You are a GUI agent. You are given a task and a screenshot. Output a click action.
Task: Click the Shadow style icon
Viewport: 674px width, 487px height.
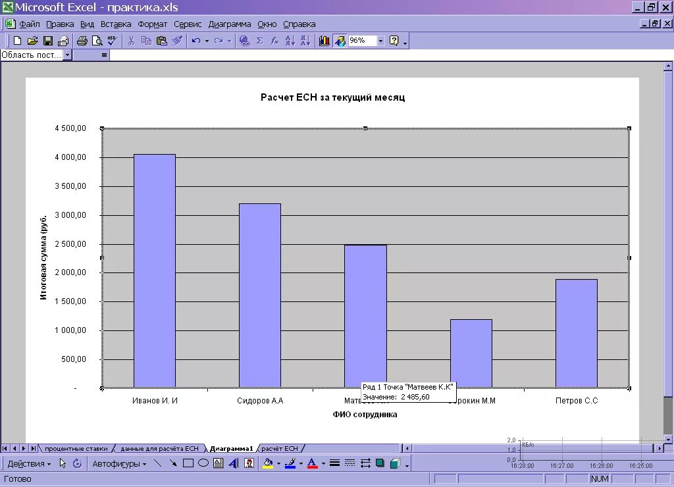(x=380, y=463)
